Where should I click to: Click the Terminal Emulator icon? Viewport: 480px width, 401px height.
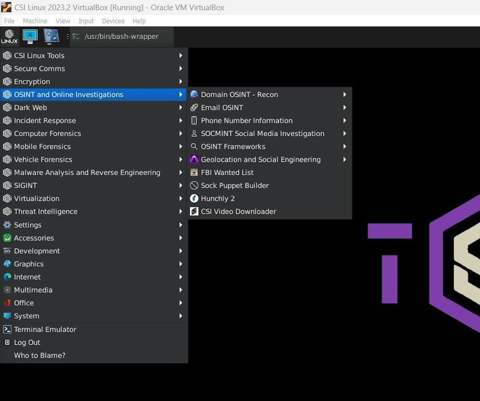[7, 329]
